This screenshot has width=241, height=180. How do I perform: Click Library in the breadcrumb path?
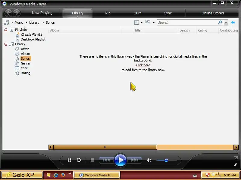click(34, 22)
